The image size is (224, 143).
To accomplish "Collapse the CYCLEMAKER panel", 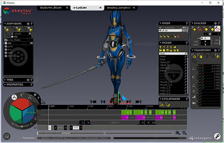I will coord(161,99).
